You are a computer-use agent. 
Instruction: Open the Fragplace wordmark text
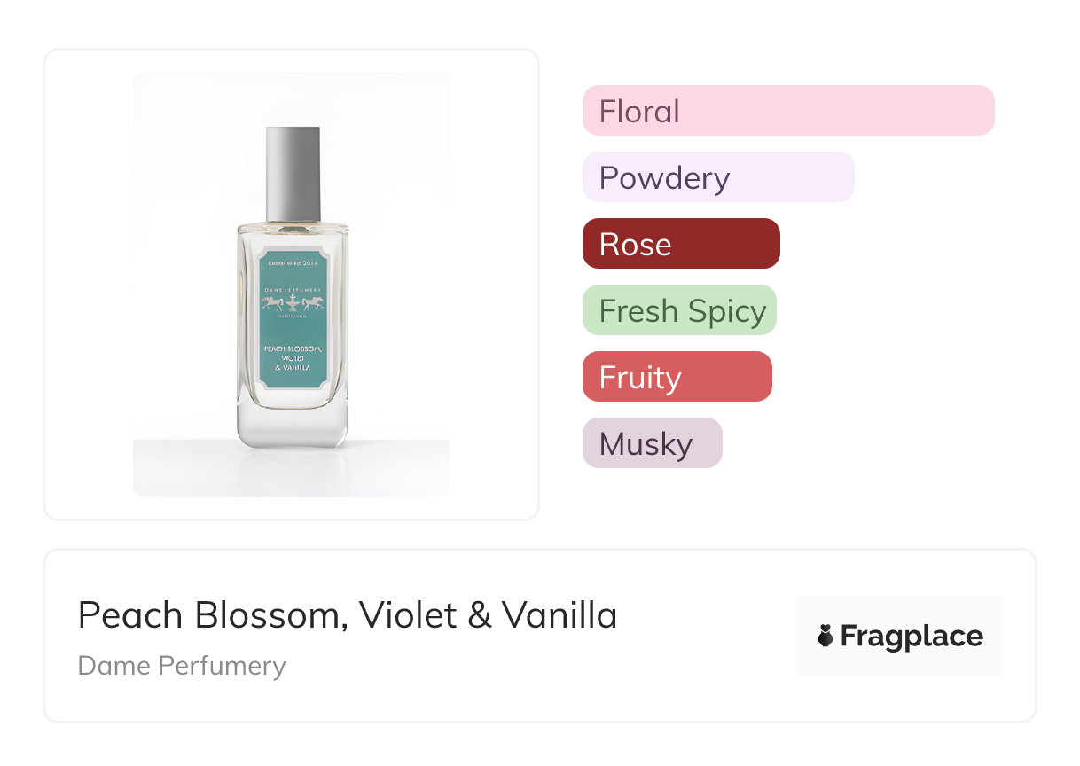(x=911, y=636)
